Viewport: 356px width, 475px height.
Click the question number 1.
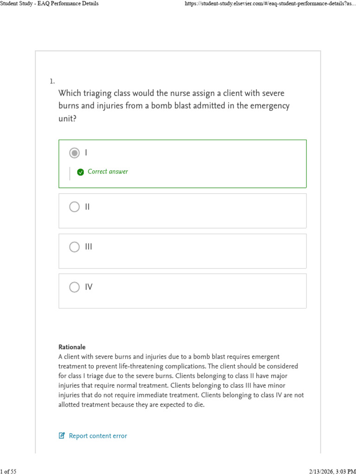[52, 81]
